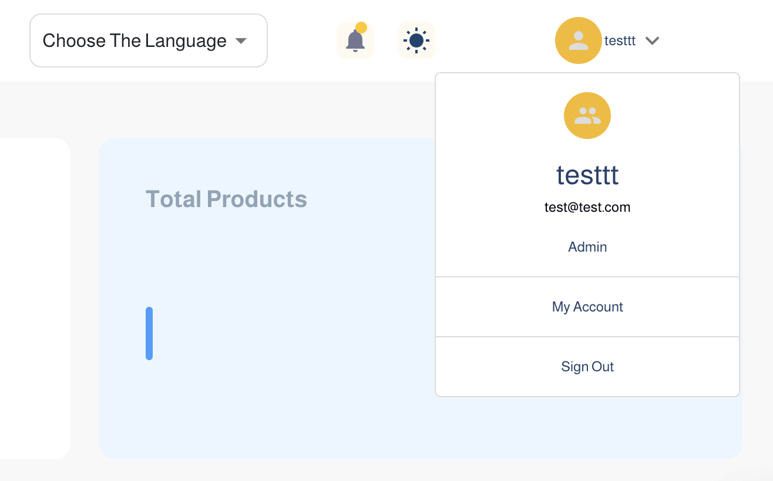773x481 pixels.
Task: Click the user avatar in header
Action: coord(579,40)
